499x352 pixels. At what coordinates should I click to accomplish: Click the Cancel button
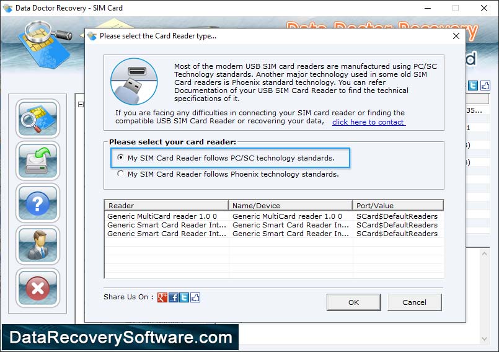pos(414,302)
